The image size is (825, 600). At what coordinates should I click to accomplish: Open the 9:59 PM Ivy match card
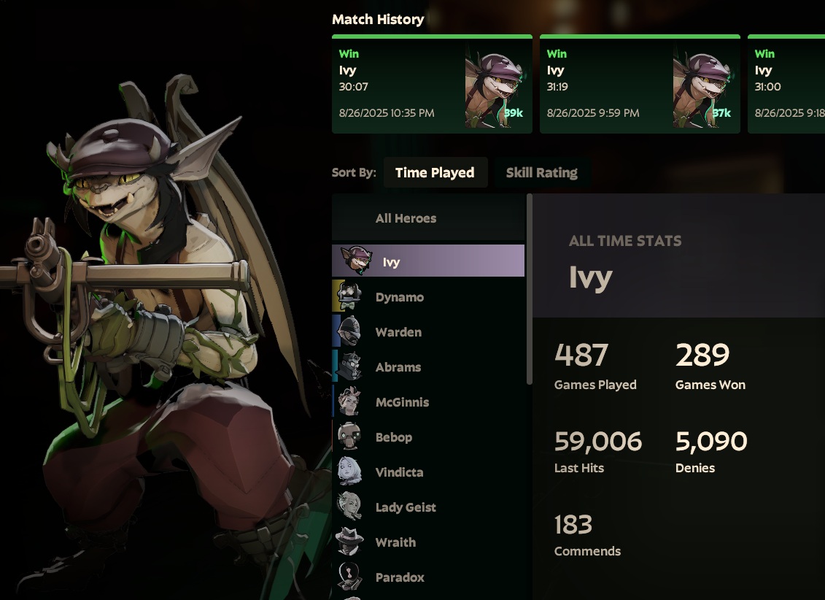[x=640, y=84]
